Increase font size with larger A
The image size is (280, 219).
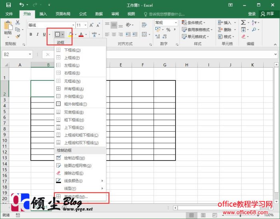[92, 25]
